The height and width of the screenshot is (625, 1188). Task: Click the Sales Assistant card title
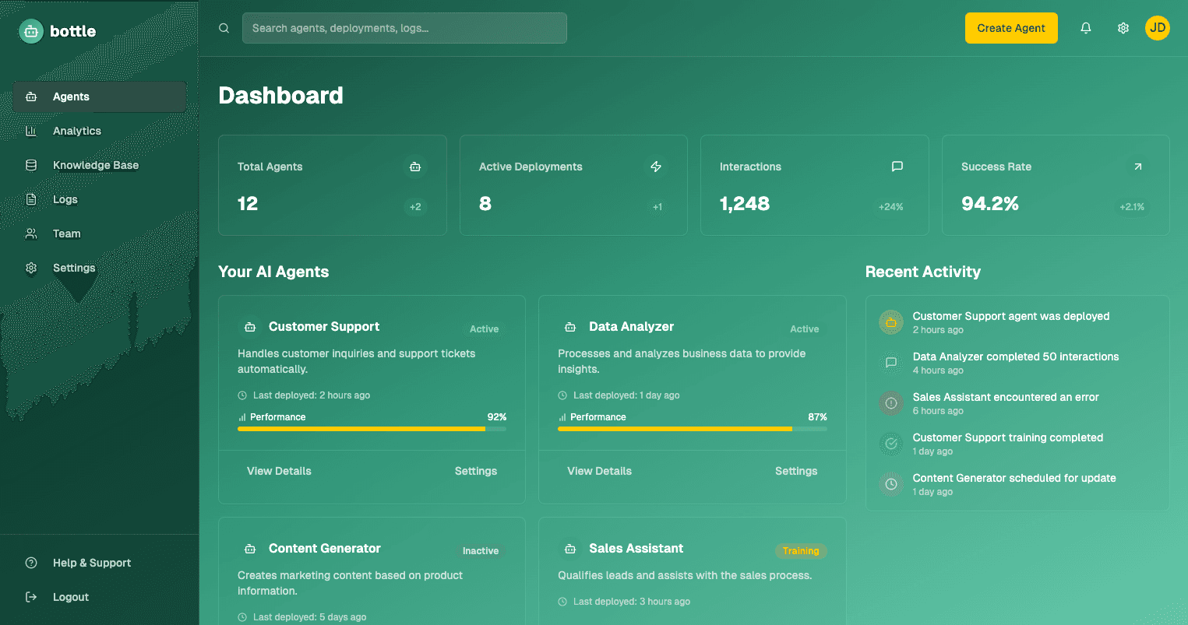[x=636, y=549]
